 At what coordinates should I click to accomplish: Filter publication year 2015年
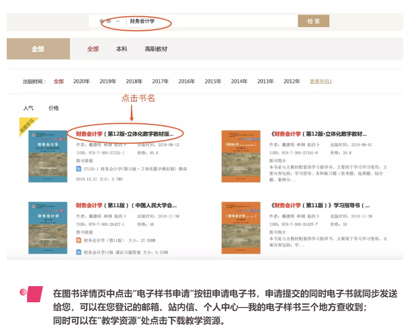pos(213,81)
